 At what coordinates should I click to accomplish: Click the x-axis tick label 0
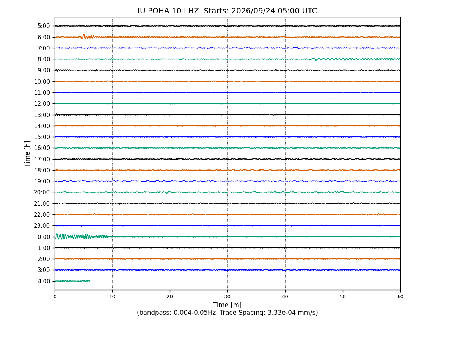pos(55,297)
